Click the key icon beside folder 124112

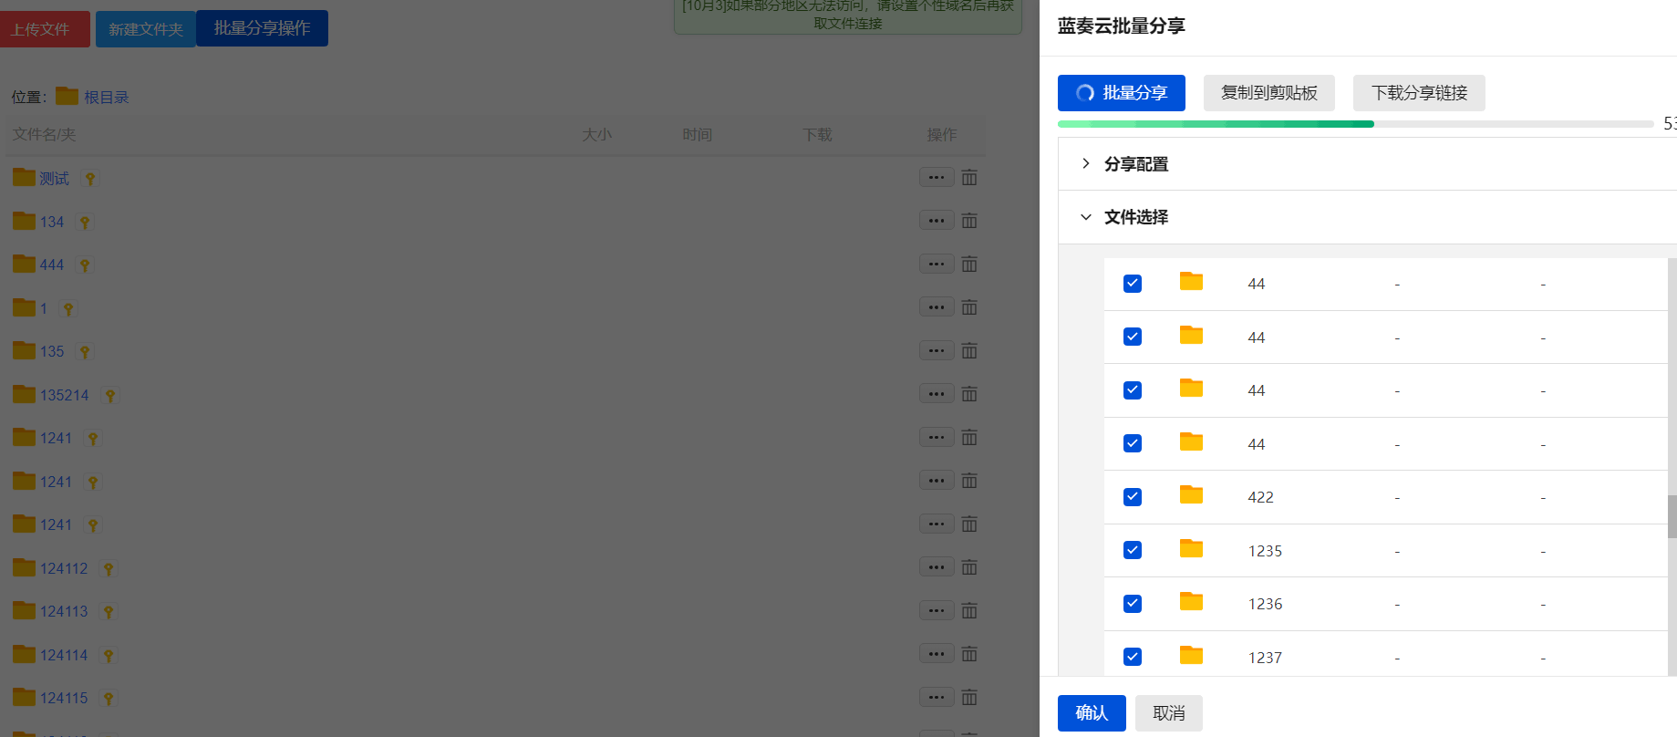pos(109,569)
